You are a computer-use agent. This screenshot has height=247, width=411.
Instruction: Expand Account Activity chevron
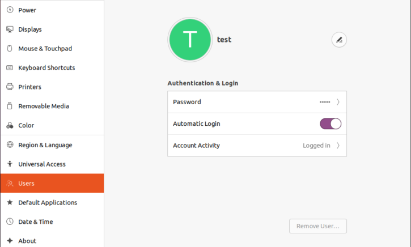338,146
